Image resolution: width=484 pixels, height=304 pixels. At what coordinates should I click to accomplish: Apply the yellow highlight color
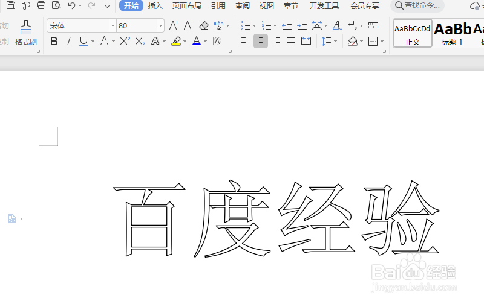[x=176, y=41]
